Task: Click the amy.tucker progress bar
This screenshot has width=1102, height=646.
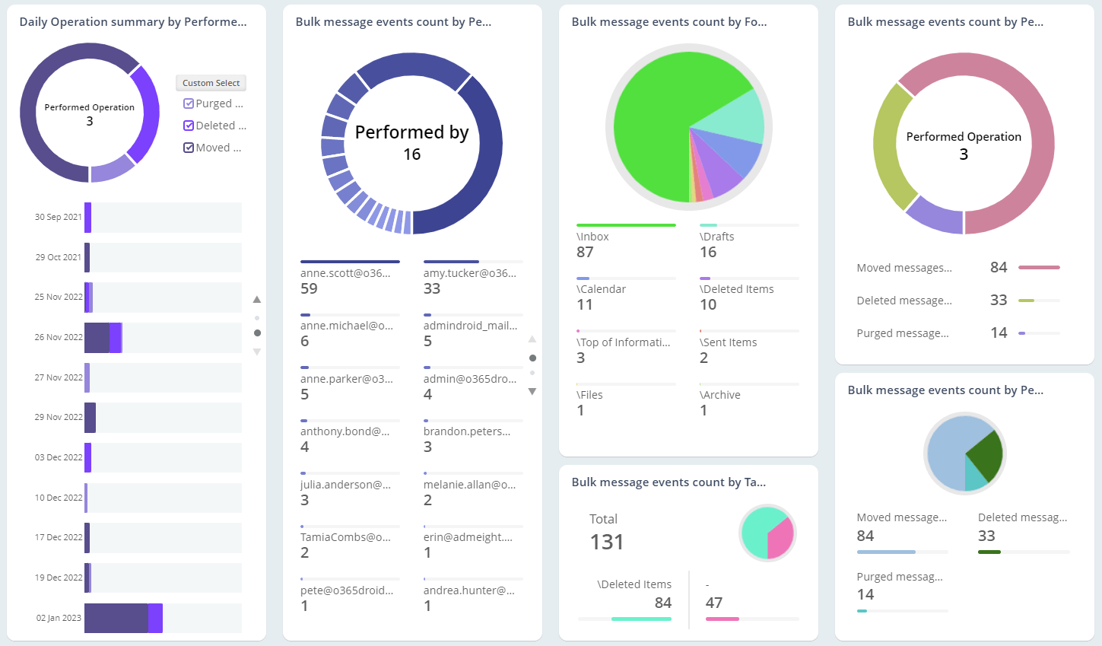Action: pyautogui.click(x=472, y=262)
